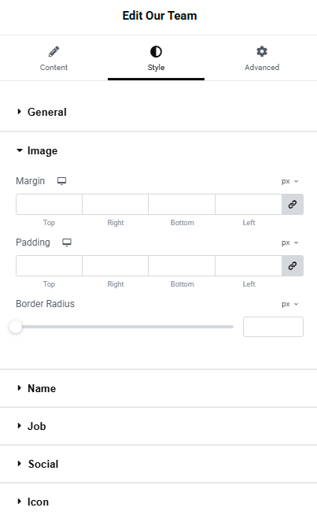Open the Margin px unit dropdown
Image resolution: width=317 pixels, height=515 pixels.
pyautogui.click(x=289, y=181)
